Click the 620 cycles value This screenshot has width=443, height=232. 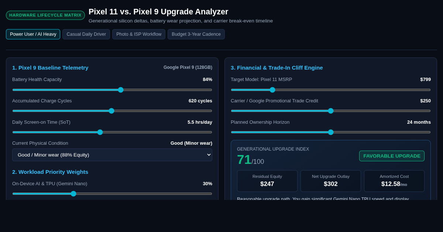tap(200, 101)
